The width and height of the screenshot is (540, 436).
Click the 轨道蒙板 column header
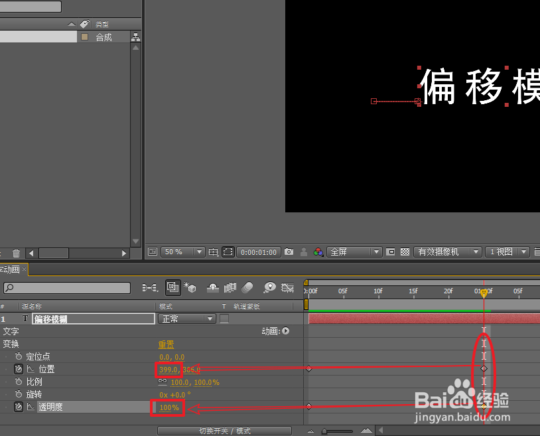247,306
